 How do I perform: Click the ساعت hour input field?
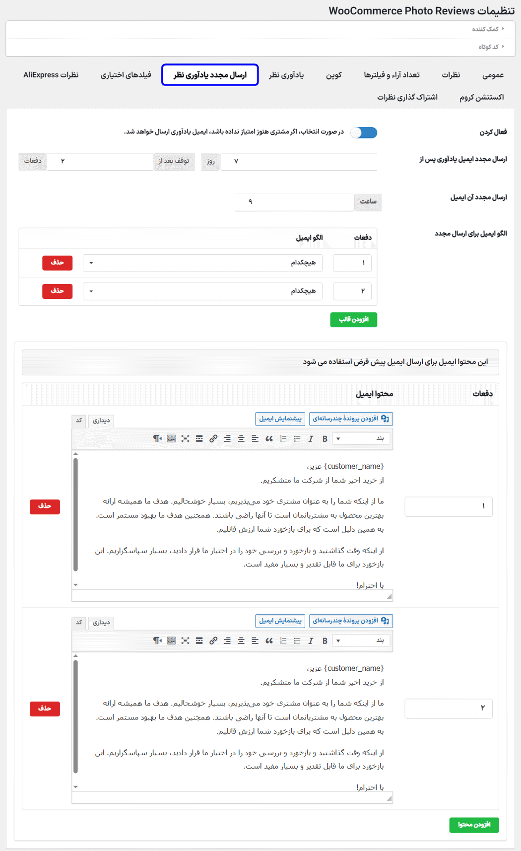pos(294,202)
